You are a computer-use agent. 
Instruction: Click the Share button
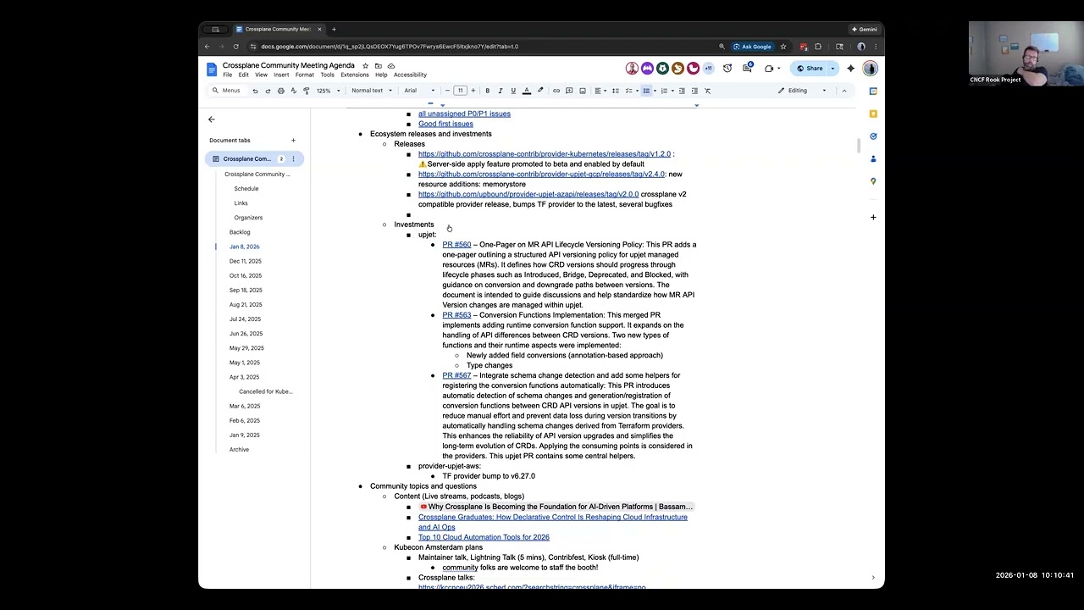(809, 69)
